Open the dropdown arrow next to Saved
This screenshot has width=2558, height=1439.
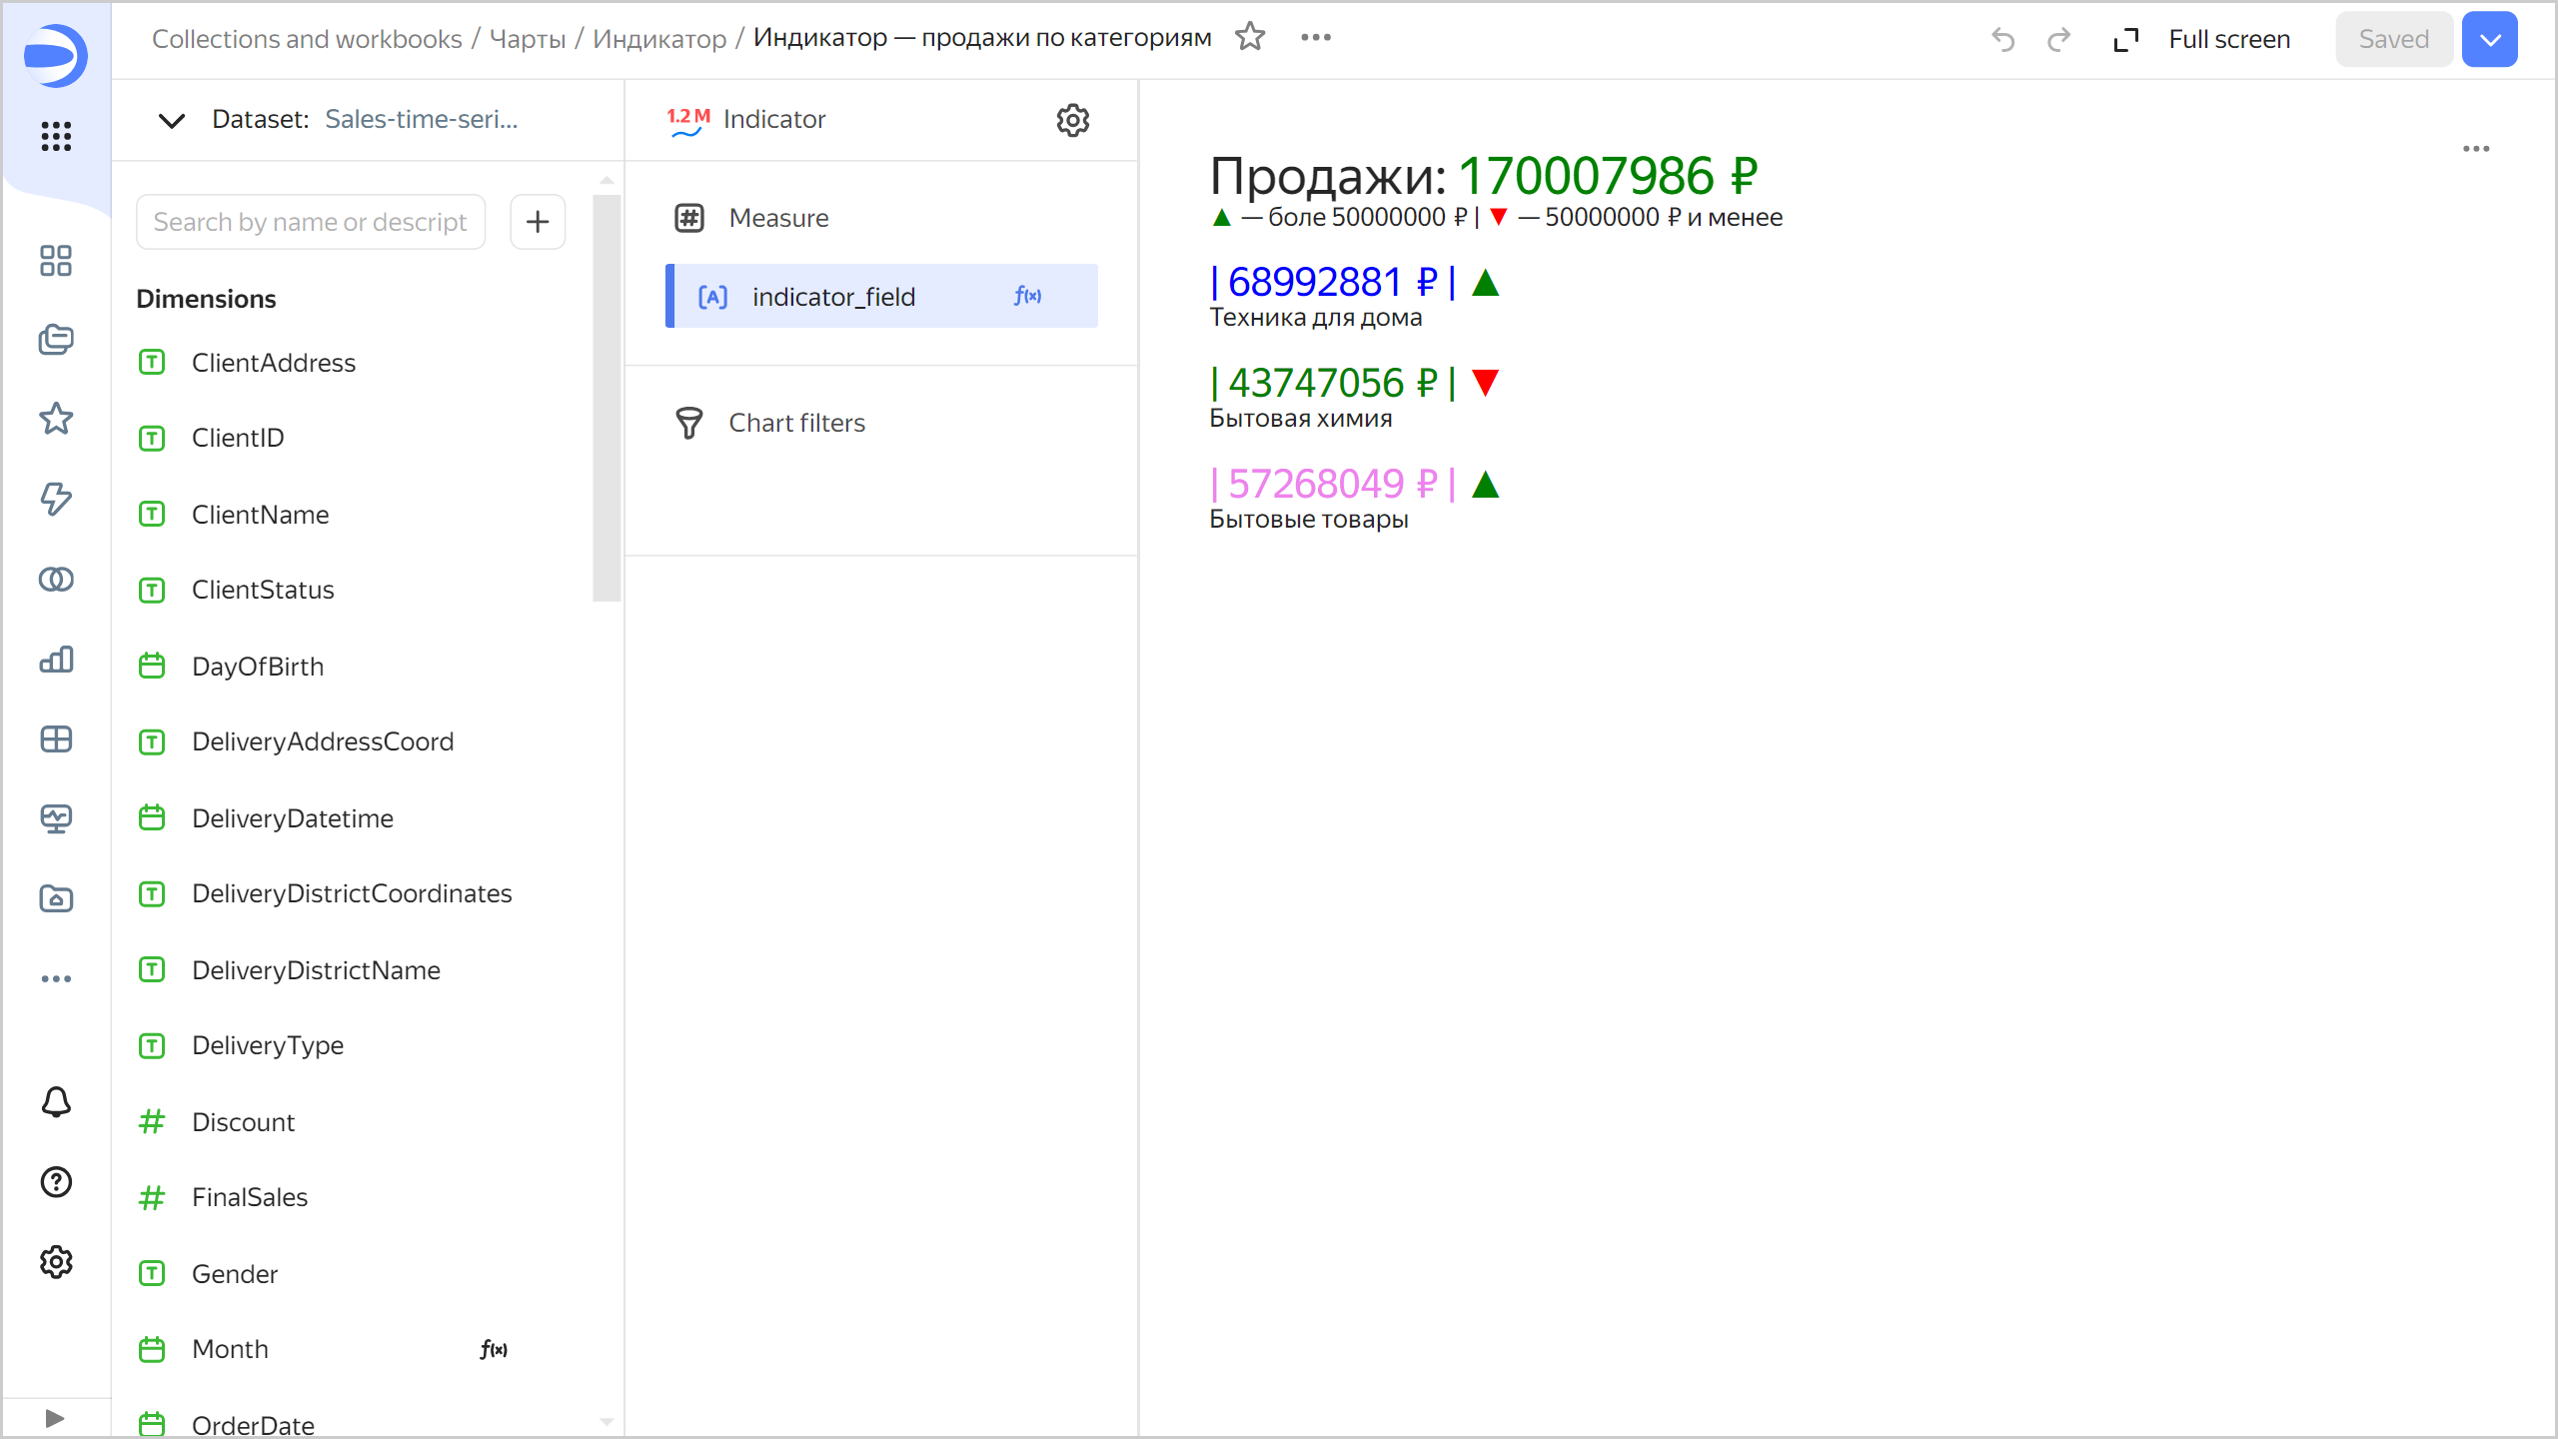point(2489,40)
